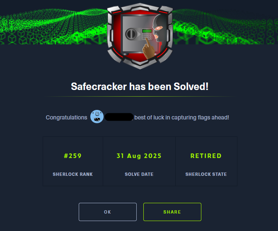Click the SOLVE DATE label
Viewport: 278px width, 231px height.
(139, 174)
